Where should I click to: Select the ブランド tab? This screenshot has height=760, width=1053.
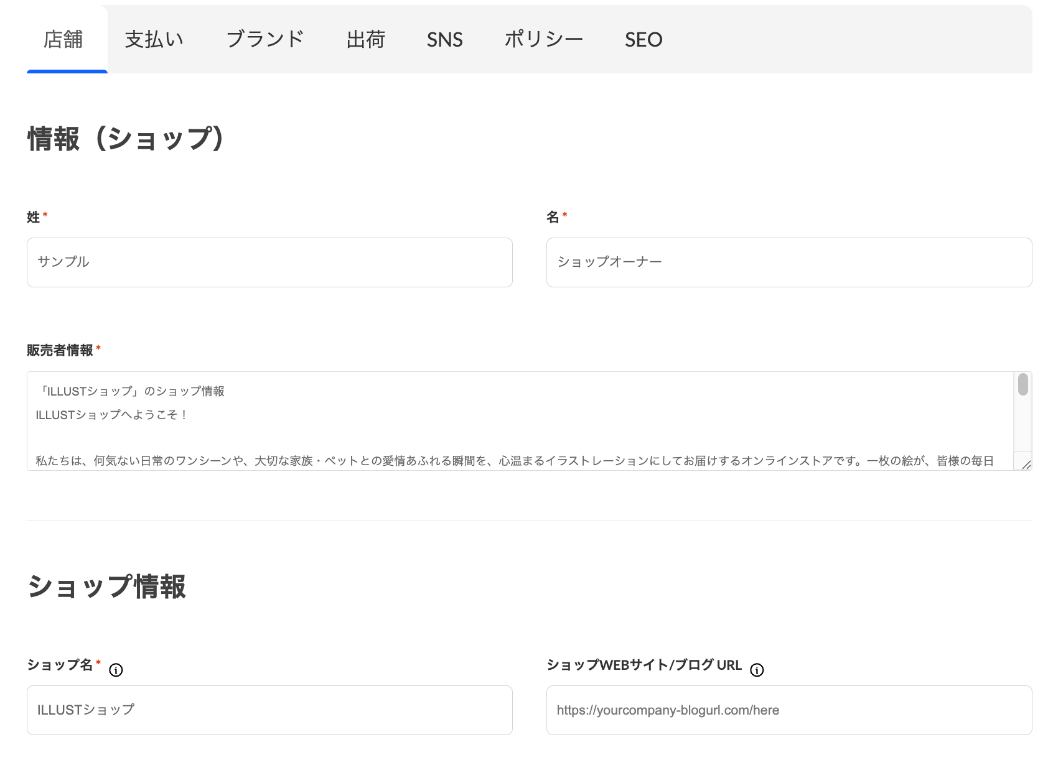(264, 40)
